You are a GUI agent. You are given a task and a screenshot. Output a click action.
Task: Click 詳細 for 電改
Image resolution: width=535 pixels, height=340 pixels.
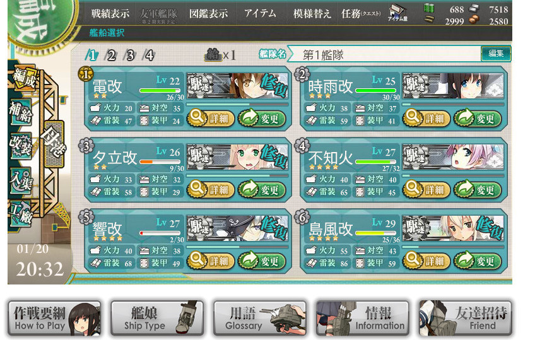point(211,119)
